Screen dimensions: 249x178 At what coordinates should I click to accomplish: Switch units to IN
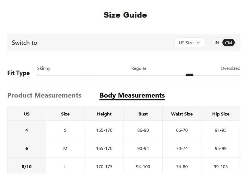[217, 43]
